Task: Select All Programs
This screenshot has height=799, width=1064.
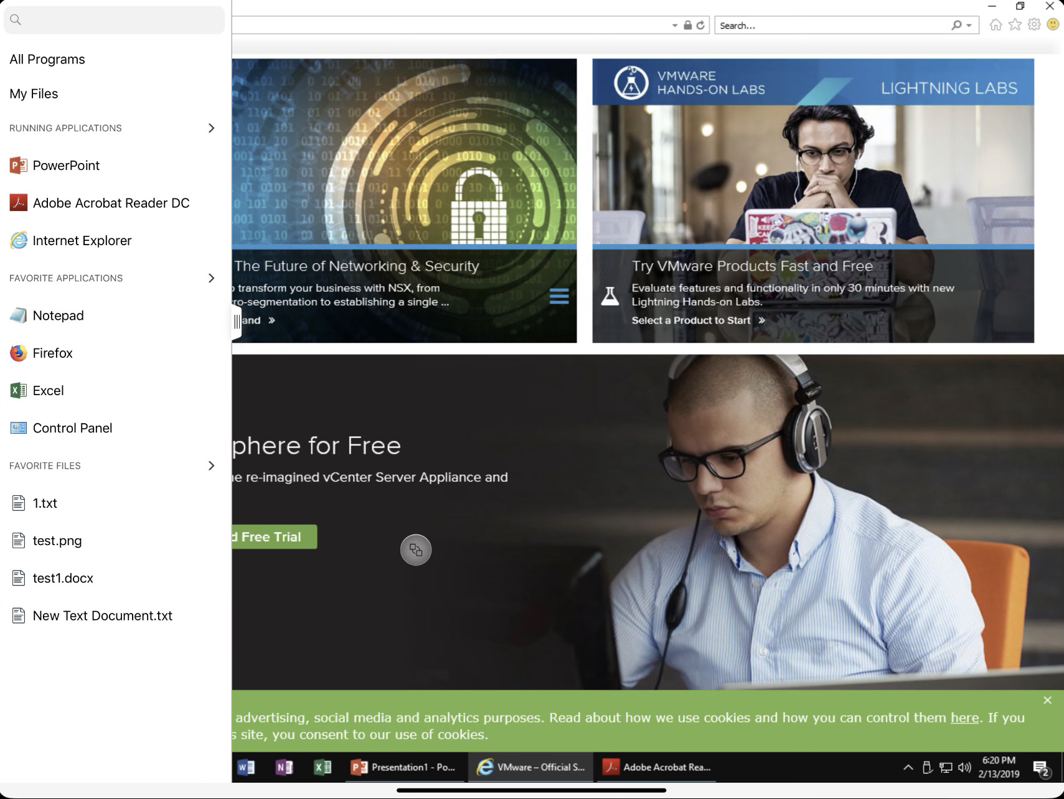Action: pos(47,59)
